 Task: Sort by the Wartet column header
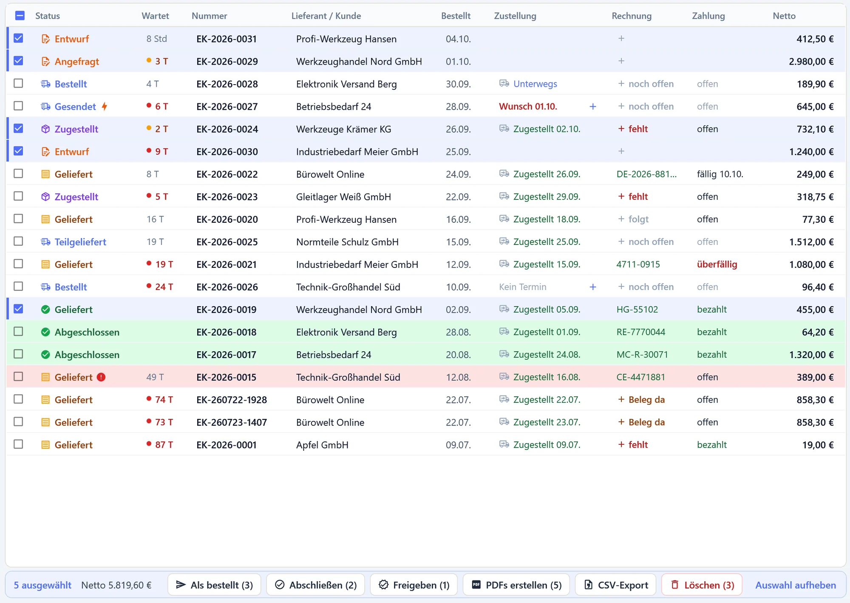click(x=155, y=16)
